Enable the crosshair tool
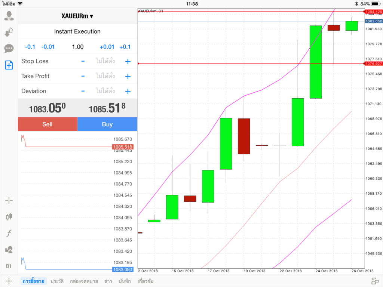The width and height of the screenshot is (383, 287). [9, 200]
